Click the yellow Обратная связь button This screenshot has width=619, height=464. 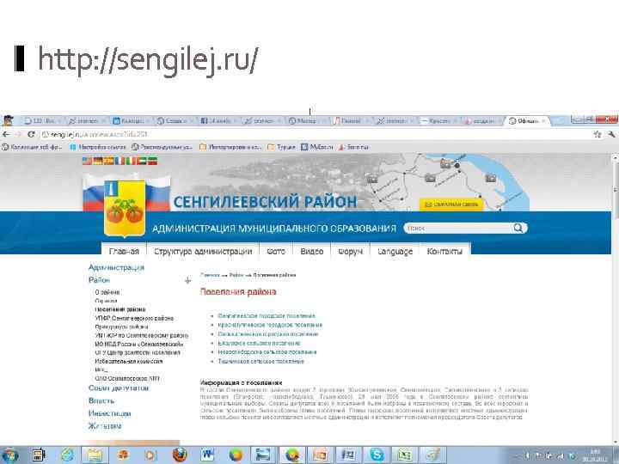tap(451, 205)
